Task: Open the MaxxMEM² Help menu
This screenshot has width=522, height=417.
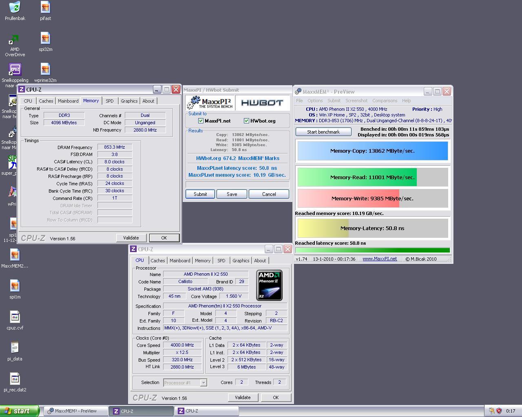Action: point(406,101)
